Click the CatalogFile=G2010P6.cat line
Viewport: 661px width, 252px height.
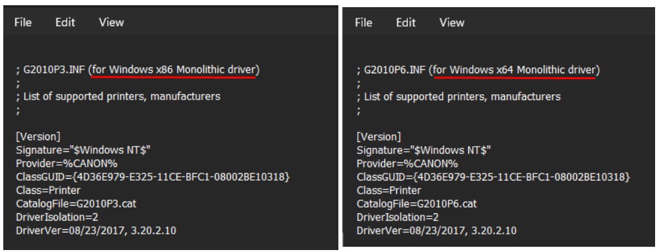tap(417, 204)
